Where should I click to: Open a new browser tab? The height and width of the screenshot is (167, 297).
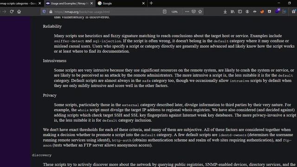(151, 3)
